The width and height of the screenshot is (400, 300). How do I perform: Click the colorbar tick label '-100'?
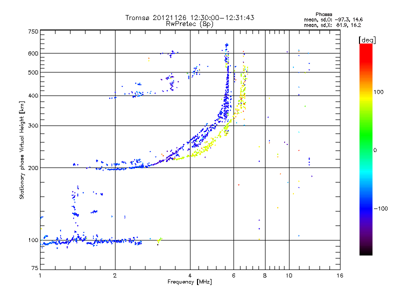(x=380, y=208)
